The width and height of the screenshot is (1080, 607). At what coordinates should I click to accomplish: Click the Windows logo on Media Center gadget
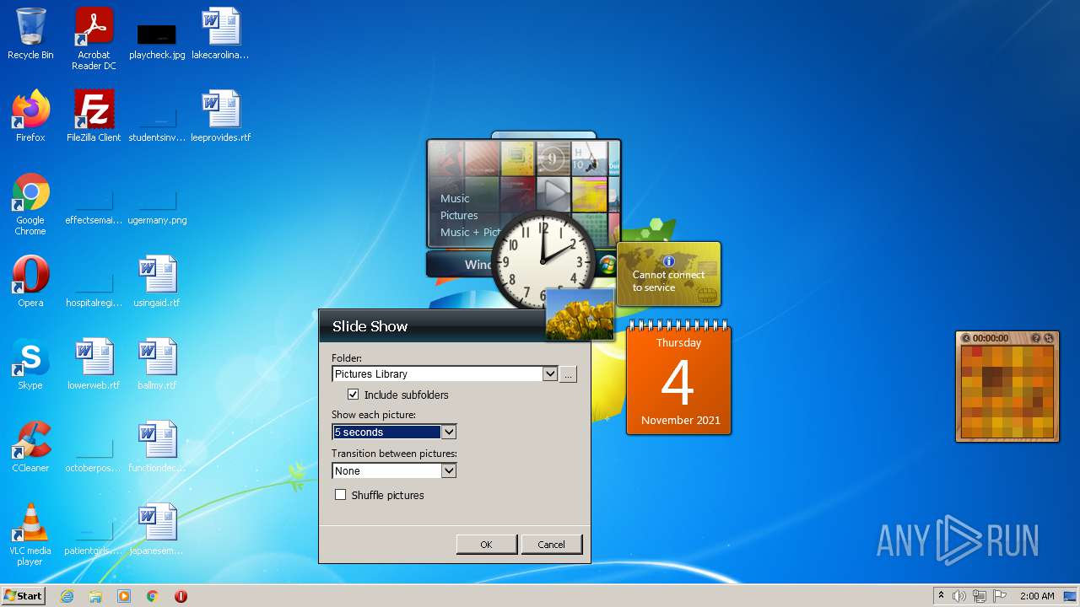pos(607,264)
